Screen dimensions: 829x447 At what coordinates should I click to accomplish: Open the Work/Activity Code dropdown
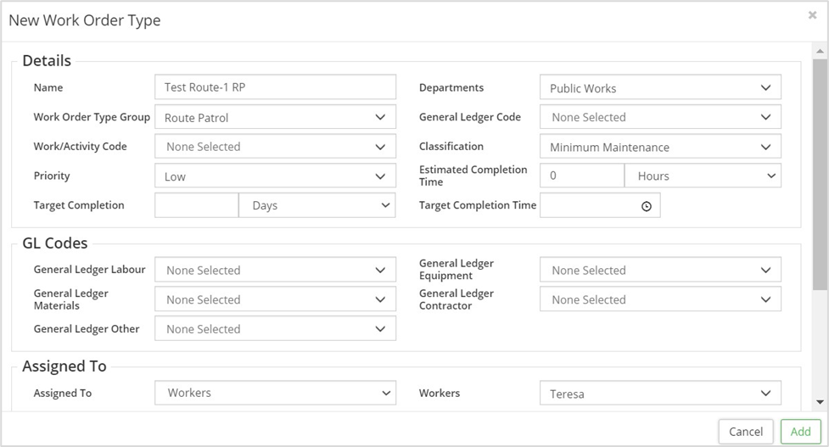(275, 147)
